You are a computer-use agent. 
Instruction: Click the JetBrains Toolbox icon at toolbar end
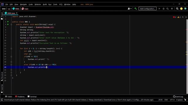point(185,8)
